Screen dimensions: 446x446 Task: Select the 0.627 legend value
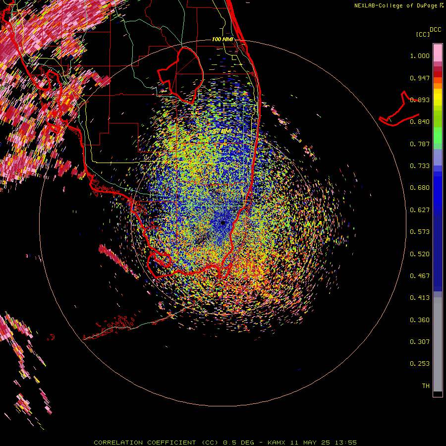420,210
